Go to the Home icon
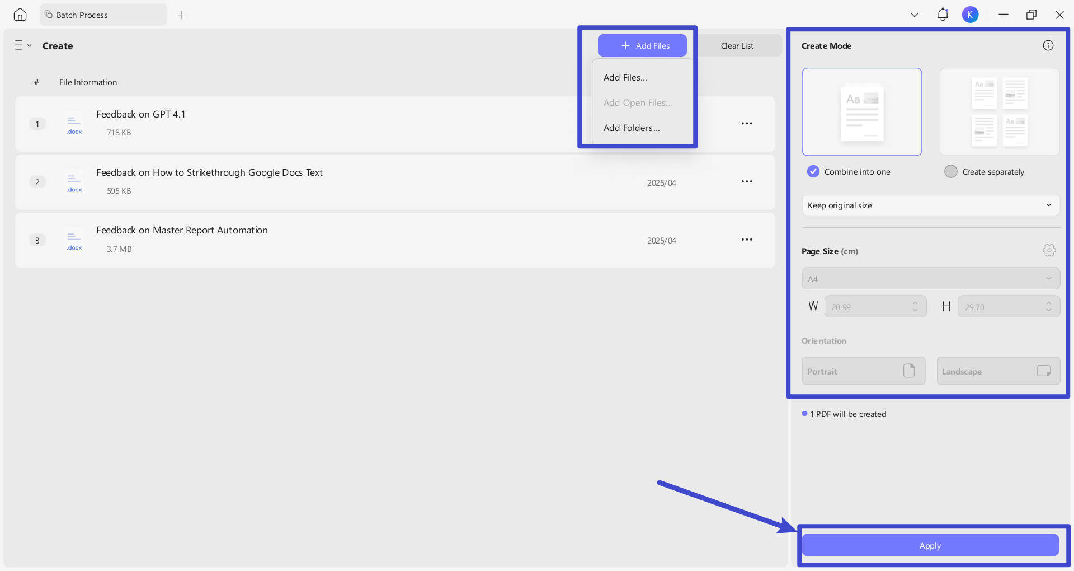1074x571 pixels. pyautogui.click(x=20, y=15)
